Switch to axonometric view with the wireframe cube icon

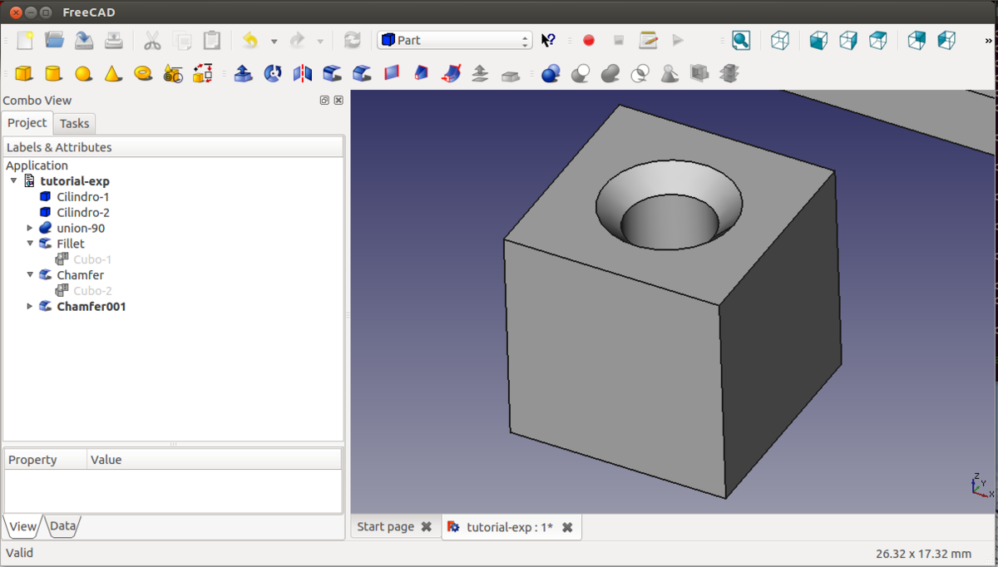780,40
